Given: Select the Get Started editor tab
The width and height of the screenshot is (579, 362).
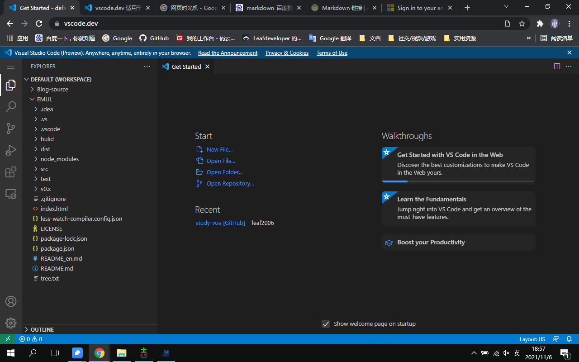Looking at the screenshot, I should click(186, 67).
